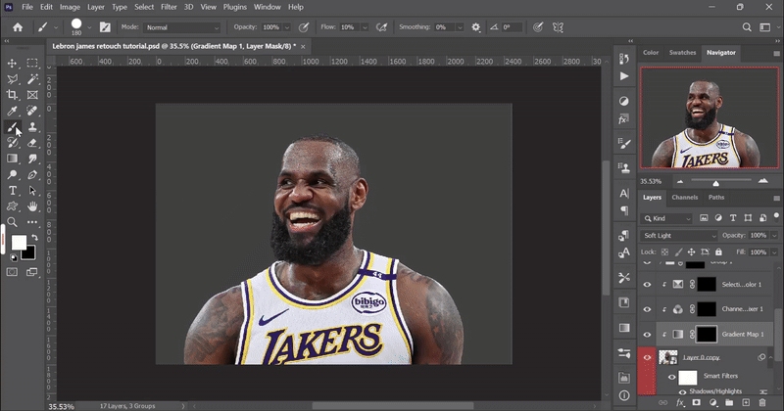
Task: Select the Gradient Map 1 layer mask thumbnail
Action: [709, 335]
